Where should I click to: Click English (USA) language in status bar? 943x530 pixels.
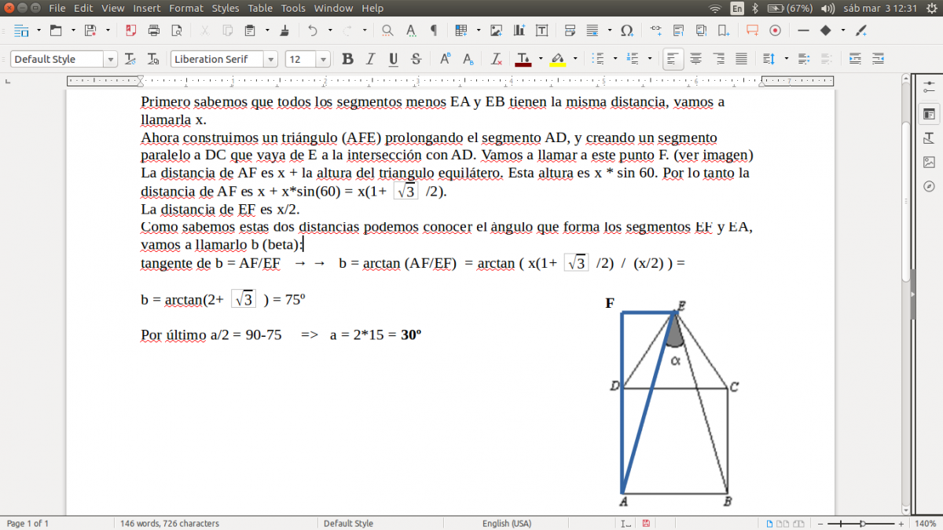coord(506,523)
